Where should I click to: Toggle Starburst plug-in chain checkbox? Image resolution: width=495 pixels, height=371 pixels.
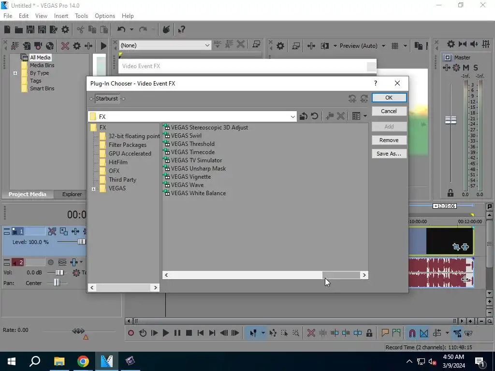pos(107,99)
